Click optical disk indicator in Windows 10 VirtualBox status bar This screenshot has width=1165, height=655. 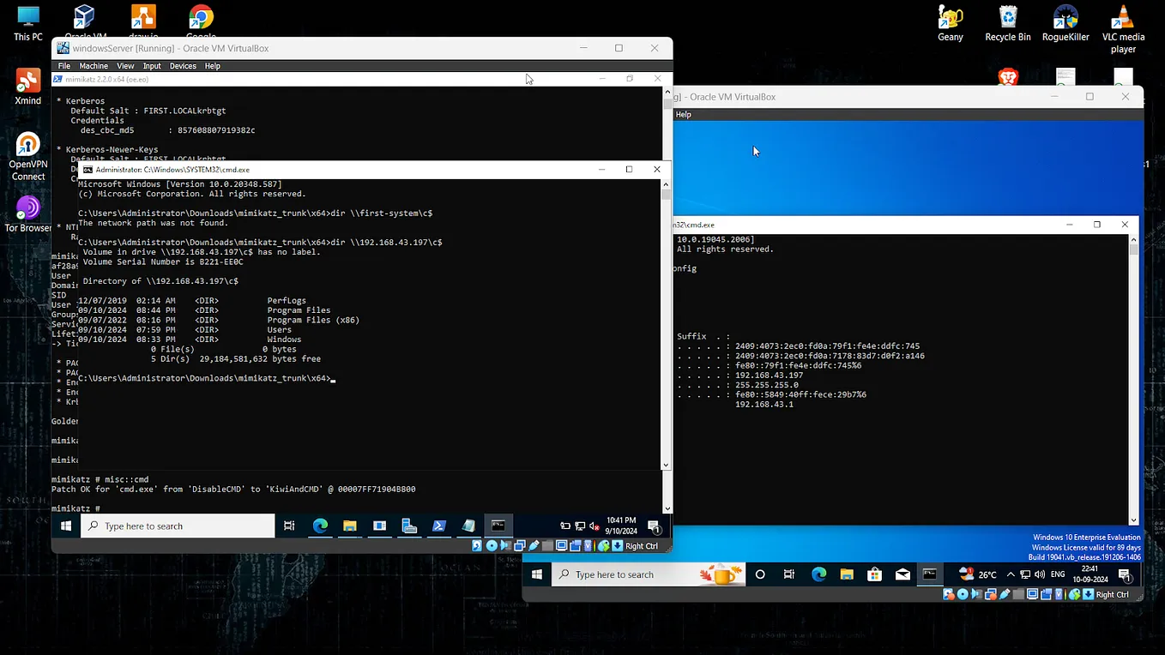click(x=963, y=594)
